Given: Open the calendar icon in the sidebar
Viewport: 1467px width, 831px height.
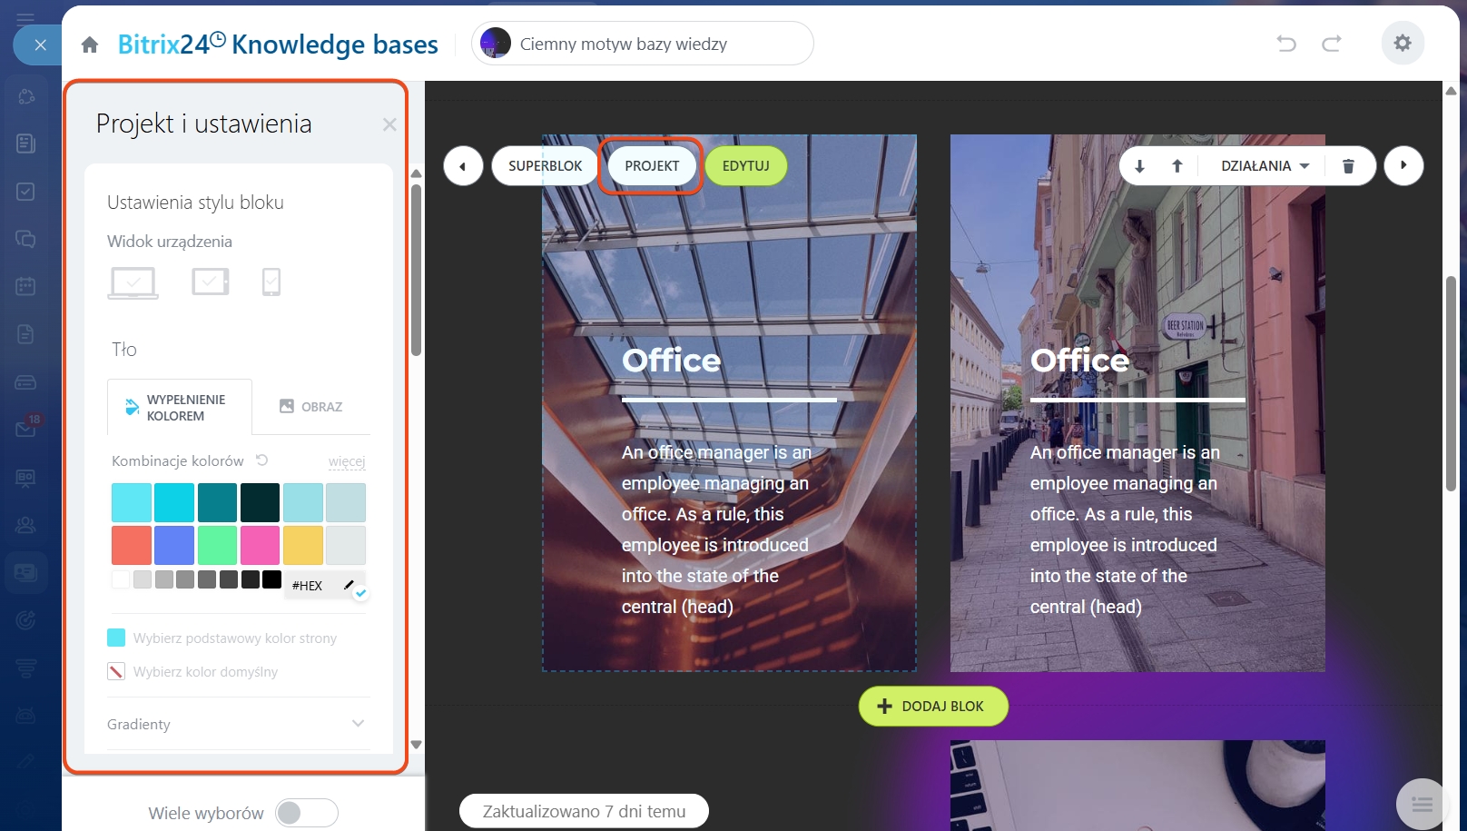Looking at the screenshot, I should tap(26, 287).
